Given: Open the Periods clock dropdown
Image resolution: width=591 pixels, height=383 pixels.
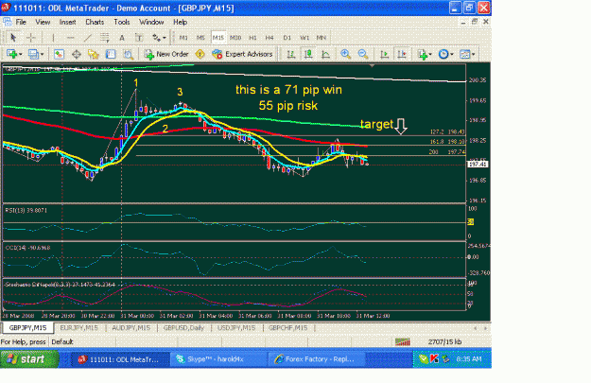Looking at the screenshot, I should [446, 54].
